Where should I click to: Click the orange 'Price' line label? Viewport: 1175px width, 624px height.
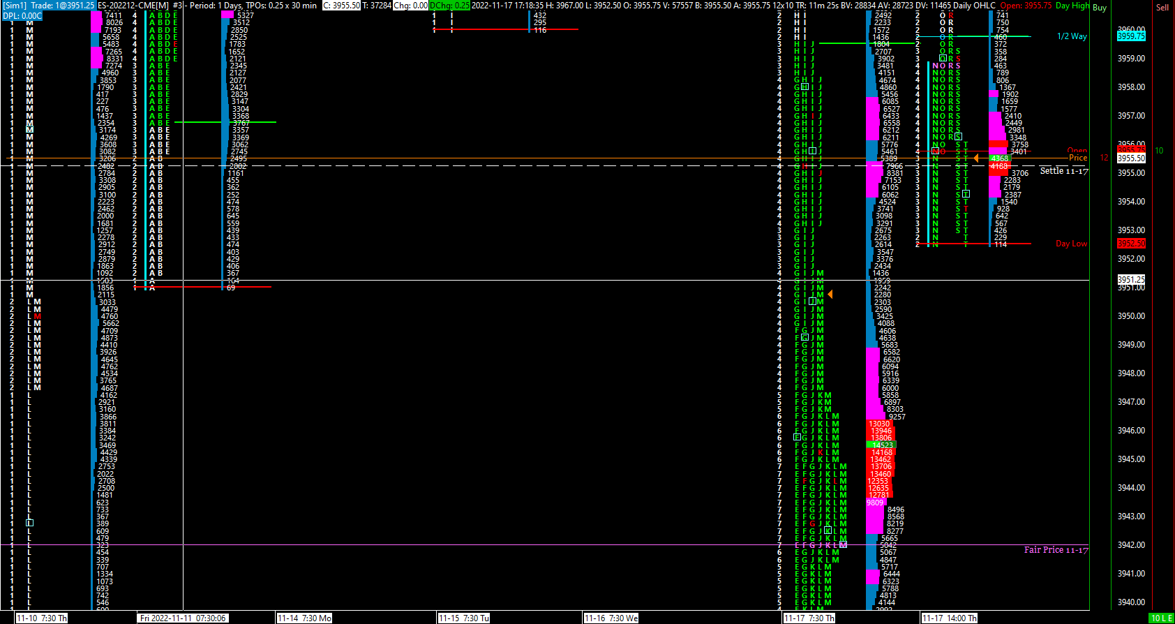(1078, 158)
